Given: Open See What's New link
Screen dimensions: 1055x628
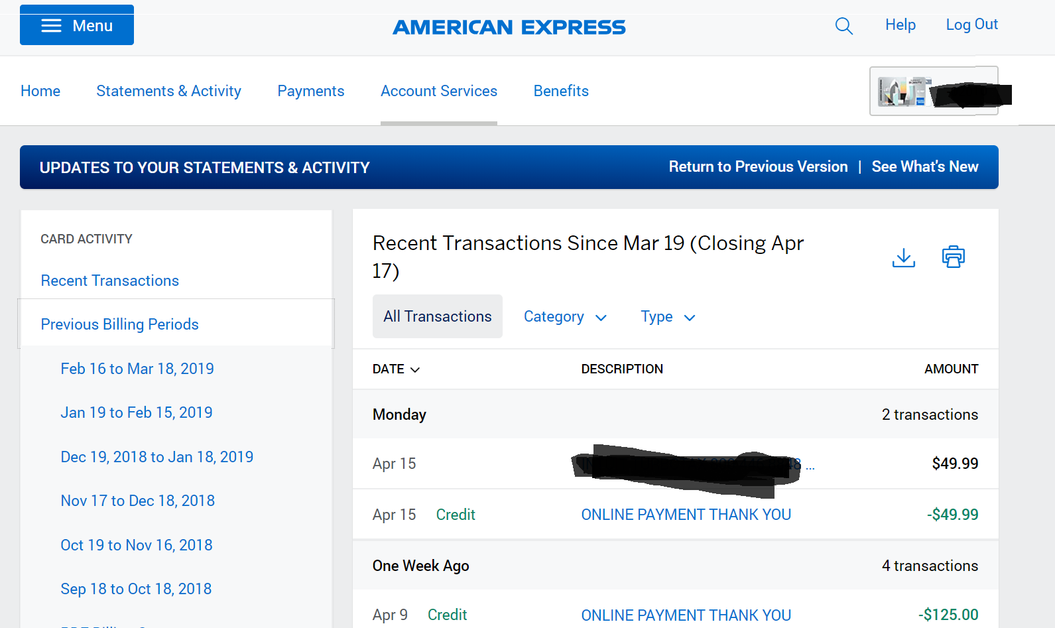Looking at the screenshot, I should (924, 166).
